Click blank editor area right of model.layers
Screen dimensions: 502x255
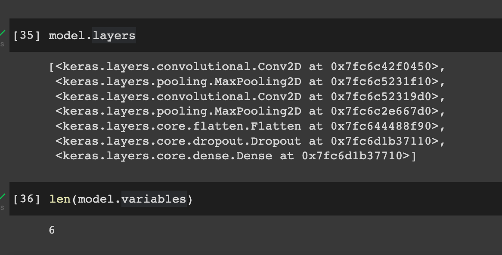click(x=319, y=36)
